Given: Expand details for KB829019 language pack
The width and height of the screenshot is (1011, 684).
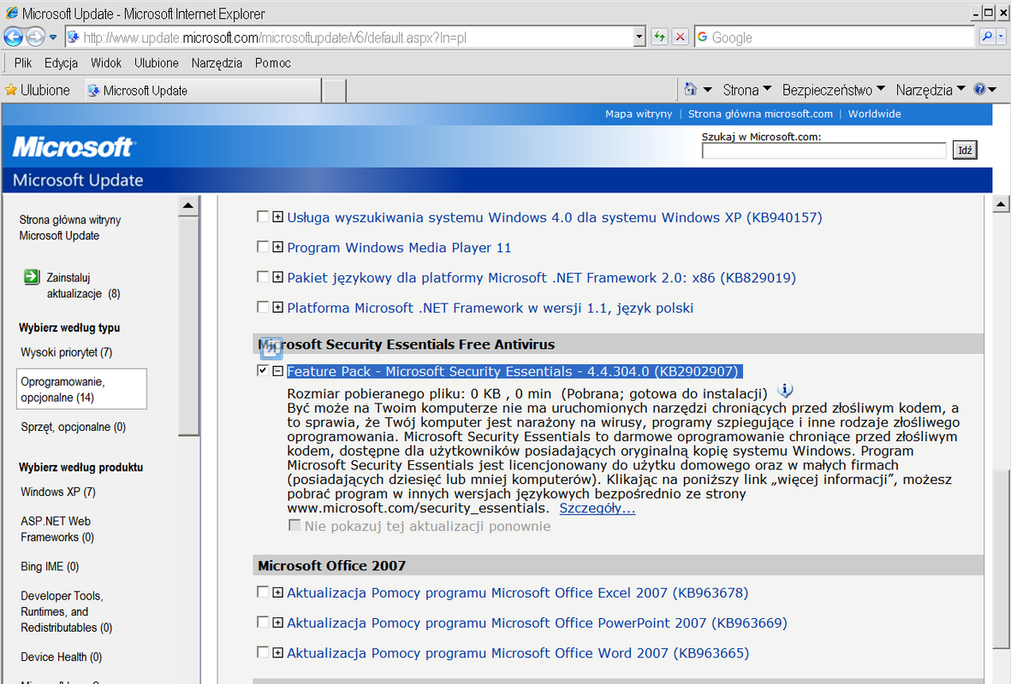Looking at the screenshot, I should 278,278.
